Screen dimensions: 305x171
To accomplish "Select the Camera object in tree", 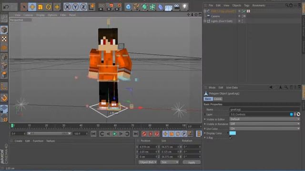I will [215, 16].
